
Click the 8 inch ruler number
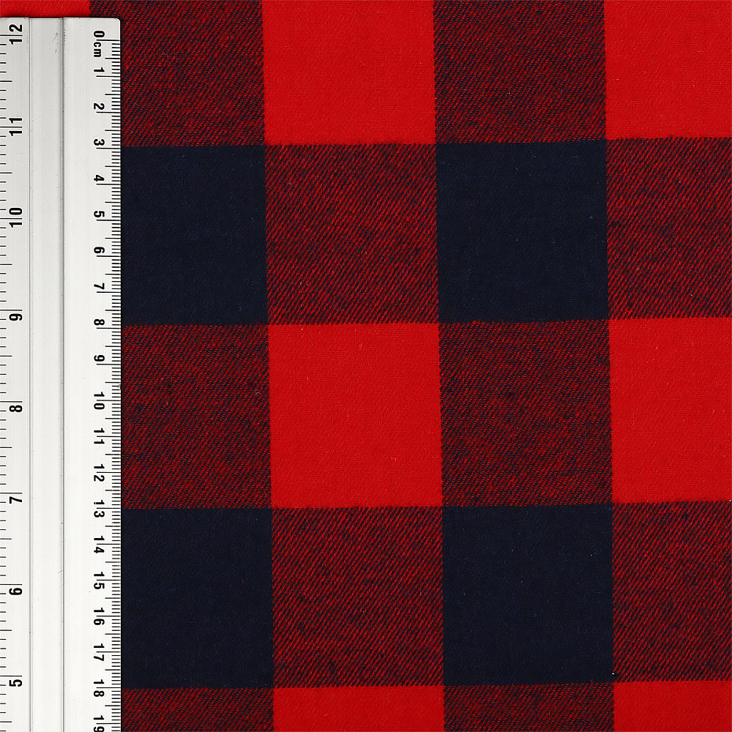click(x=15, y=408)
